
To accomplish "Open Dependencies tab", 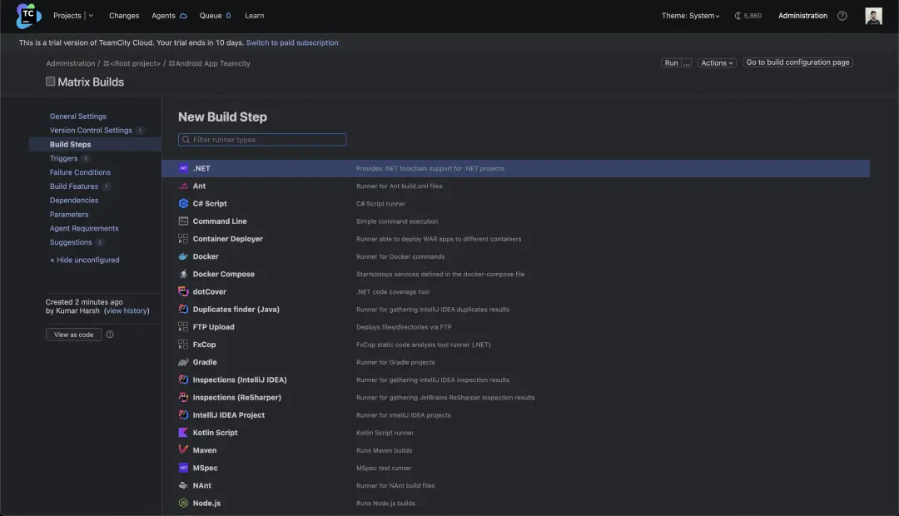I will click(74, 200).
